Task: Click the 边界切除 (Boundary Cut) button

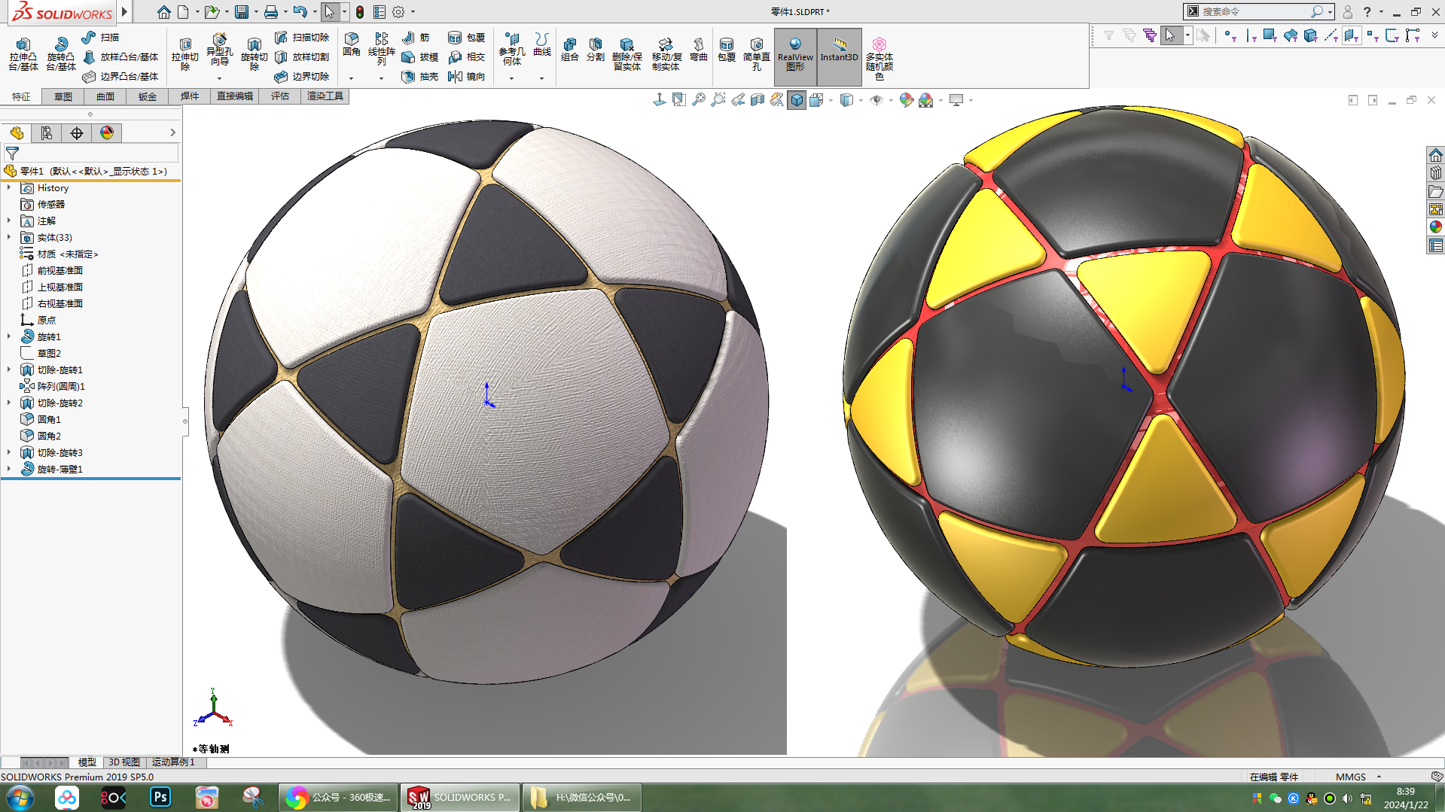Action: (x=302, y=76)
